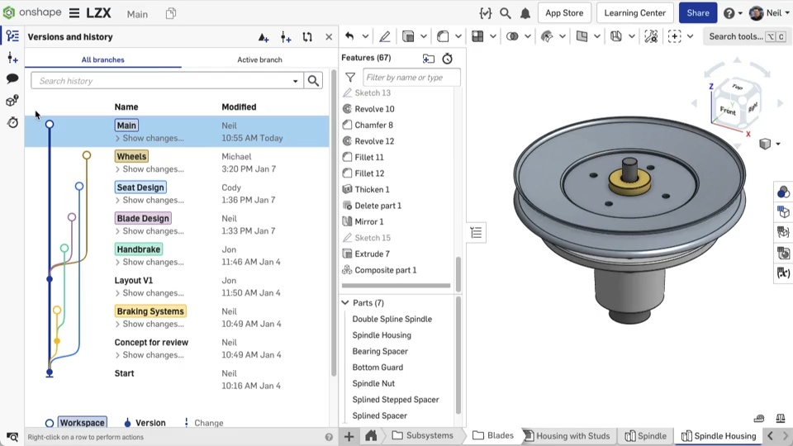The height and width of the screenshot is (446, 793).
Task: Switch to the Active branch tab
Action: tap(259, 59)
